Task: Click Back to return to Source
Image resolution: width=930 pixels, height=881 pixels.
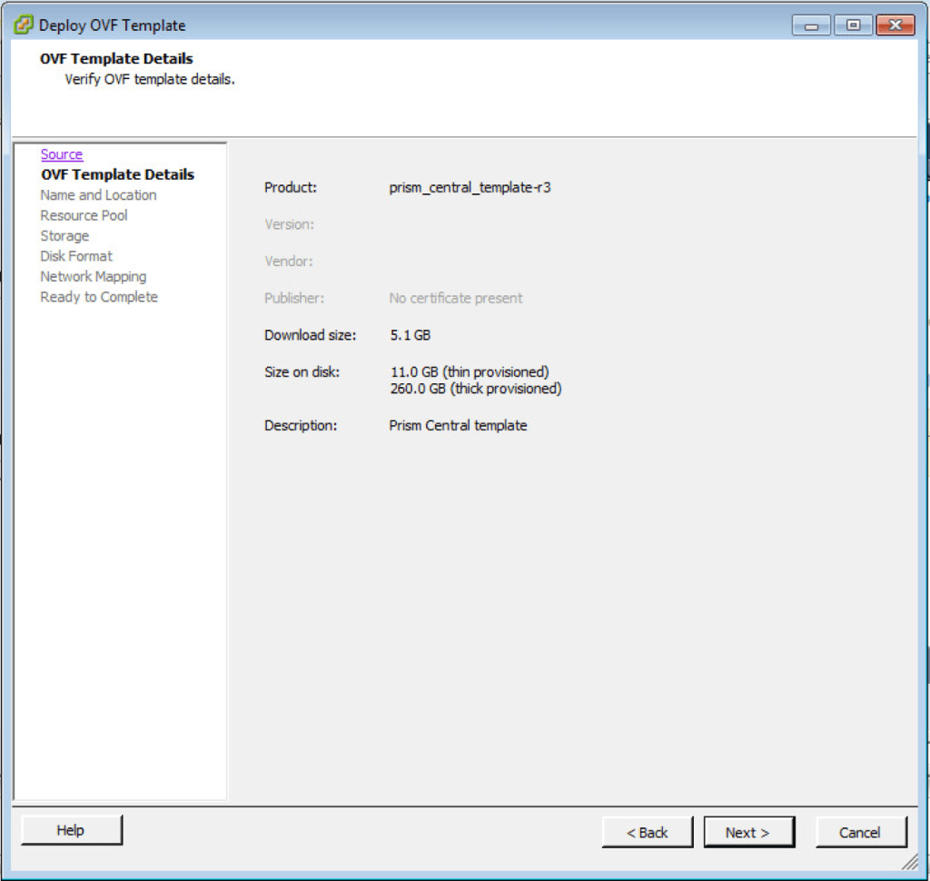Action: click(647, 831)
